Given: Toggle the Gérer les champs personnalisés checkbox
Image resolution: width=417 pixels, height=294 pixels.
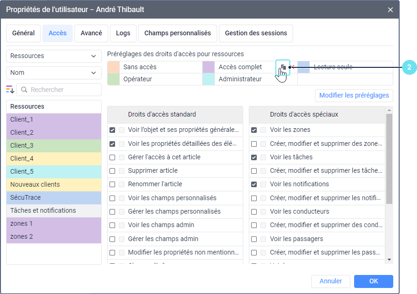Looking at the screenshot, I should (112, 211).
